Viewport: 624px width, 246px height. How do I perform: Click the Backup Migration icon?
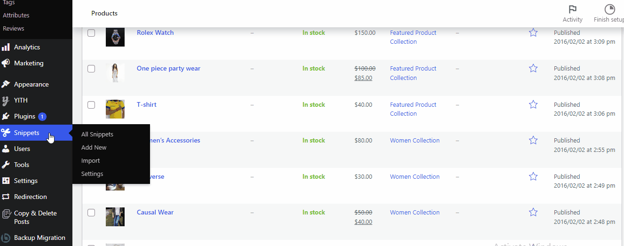(6, 238)
